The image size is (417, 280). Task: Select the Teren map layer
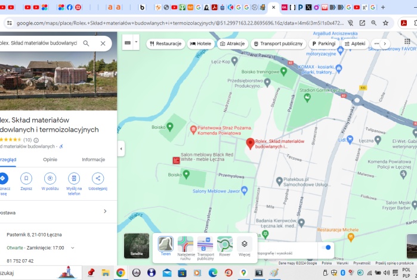[x=165, y=246]
